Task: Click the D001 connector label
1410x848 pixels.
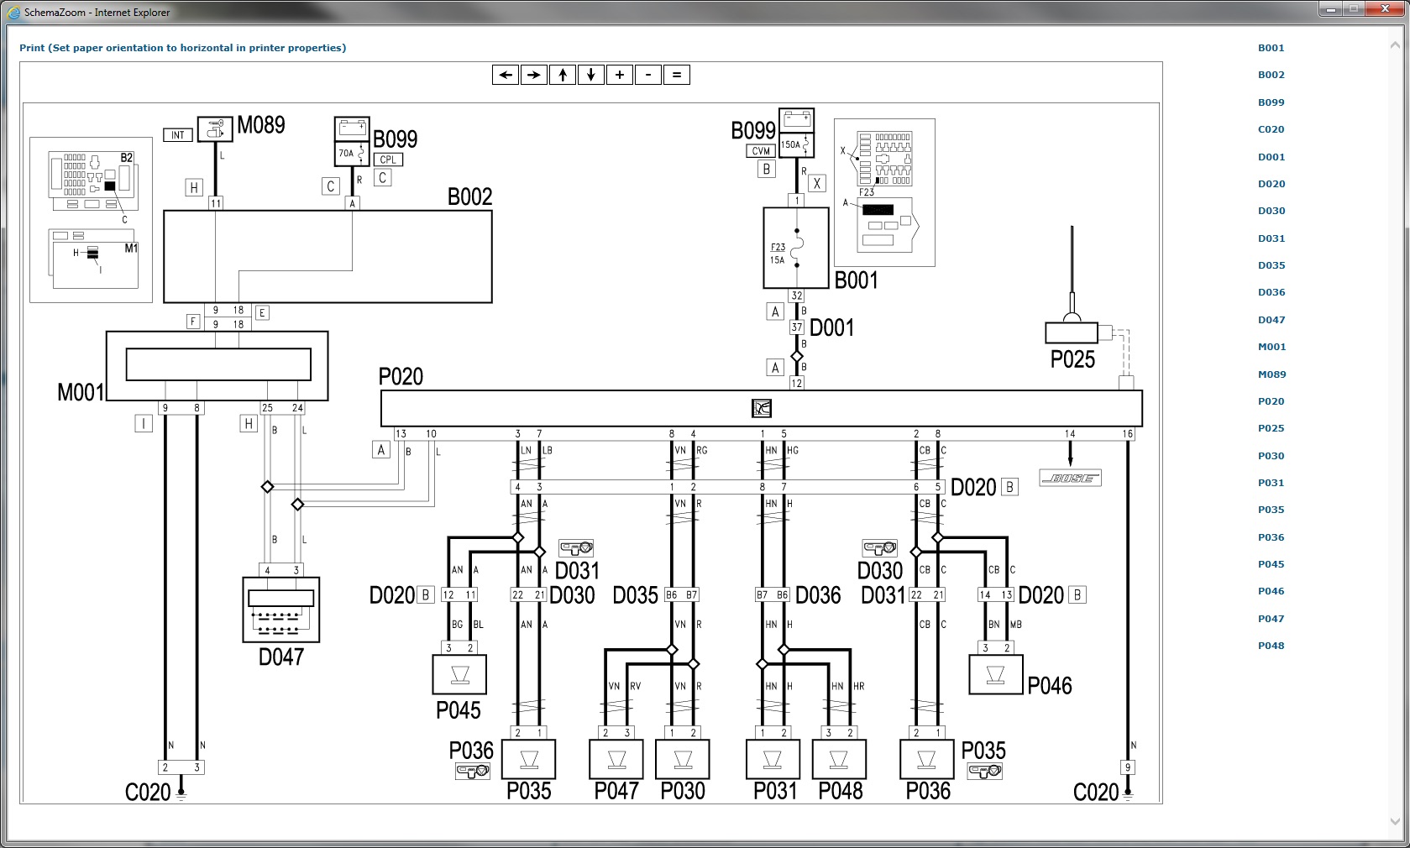Action: point(831,327)
